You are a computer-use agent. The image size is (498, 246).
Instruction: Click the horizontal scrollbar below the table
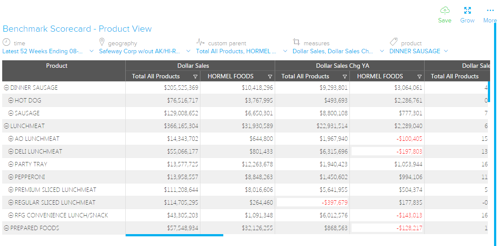click(x=174, y=235)
